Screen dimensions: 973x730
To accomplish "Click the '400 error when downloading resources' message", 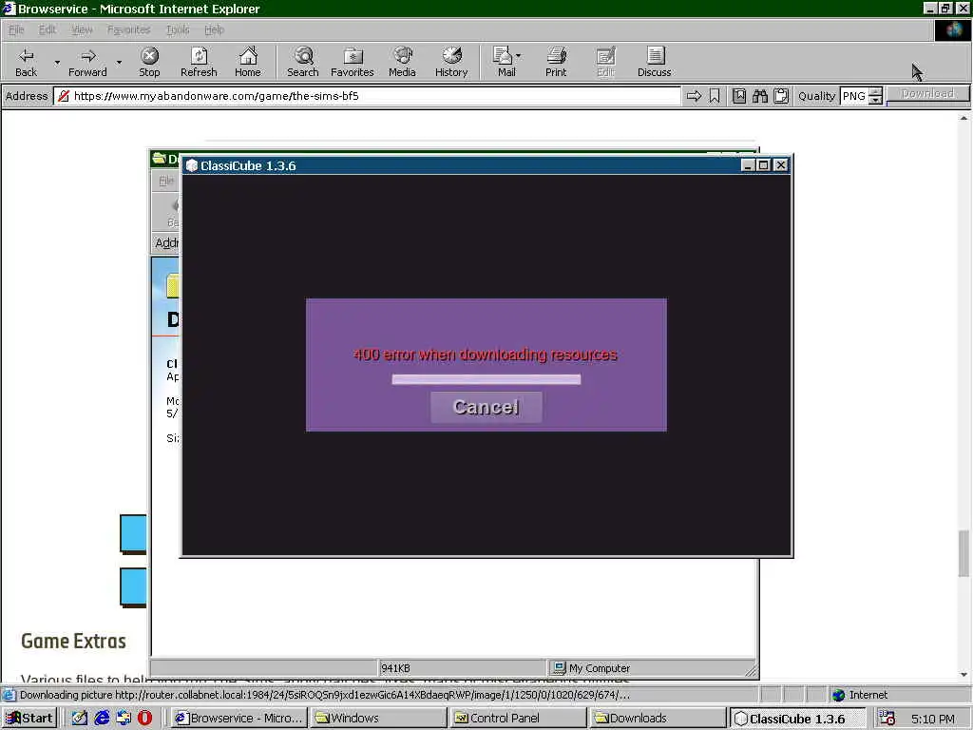I will coord(486,355).
